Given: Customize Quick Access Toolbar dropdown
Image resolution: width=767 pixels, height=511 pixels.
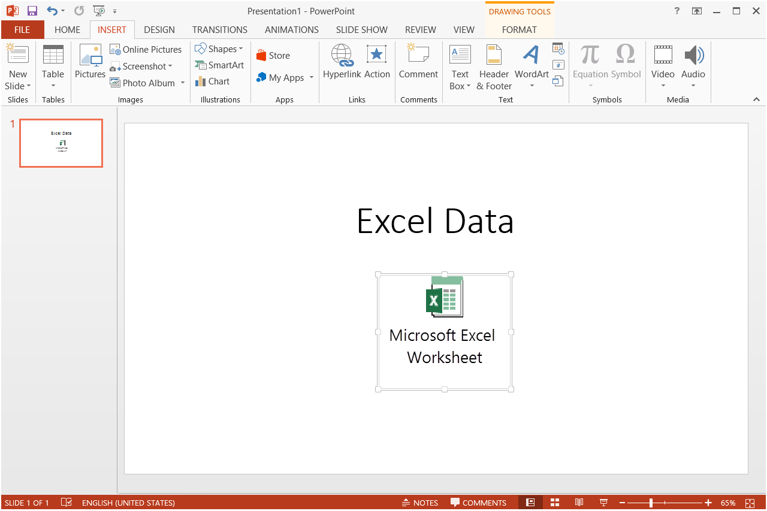Looking at the screenshot, I should pos(114,11).
